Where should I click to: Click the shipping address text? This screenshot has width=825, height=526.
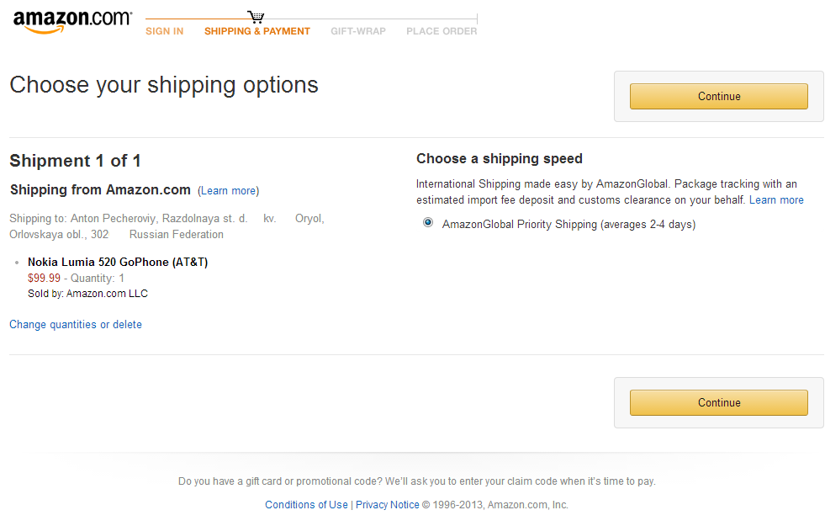tap(167, 226)
